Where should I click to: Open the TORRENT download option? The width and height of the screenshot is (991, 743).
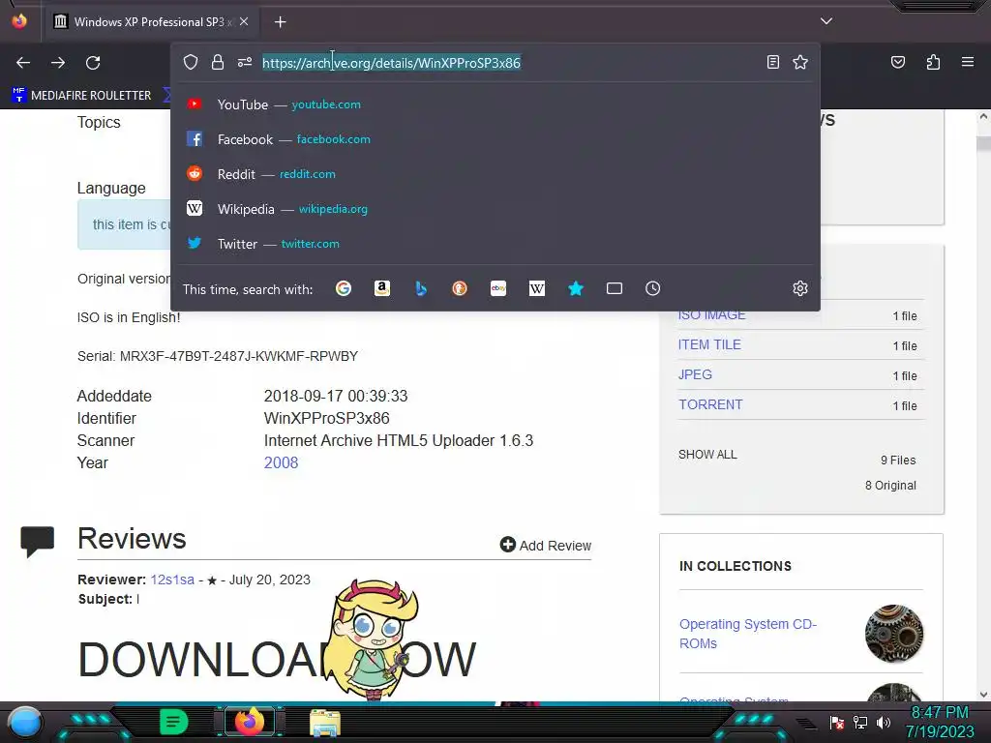[x=710, y=405]
